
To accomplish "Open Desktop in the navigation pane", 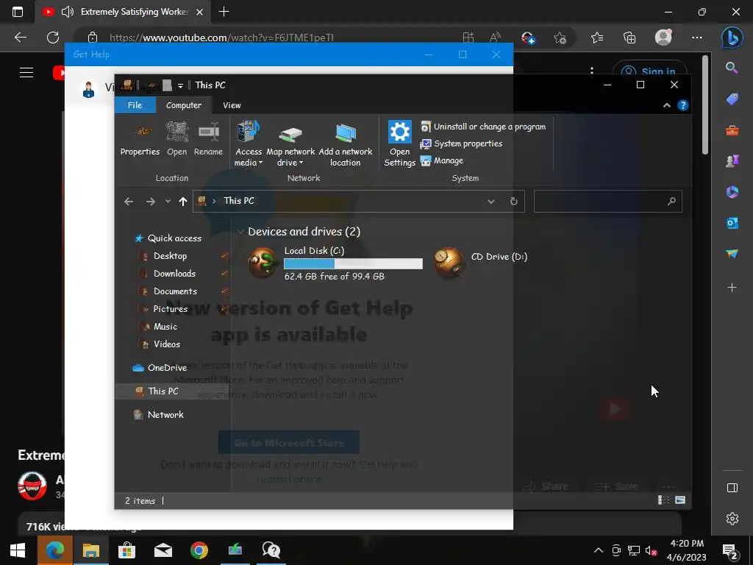I will [x=170, y=256].
